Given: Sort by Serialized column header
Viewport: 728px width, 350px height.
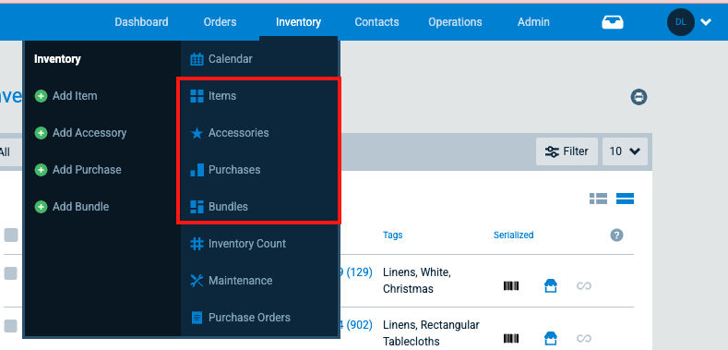Looking at the screenshot, I should point(514,235).
